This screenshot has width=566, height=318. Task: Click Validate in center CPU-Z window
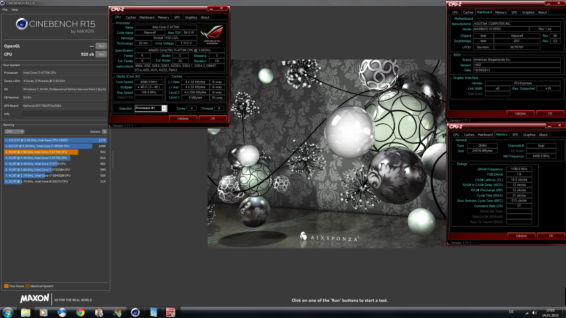tap(183, 118)
